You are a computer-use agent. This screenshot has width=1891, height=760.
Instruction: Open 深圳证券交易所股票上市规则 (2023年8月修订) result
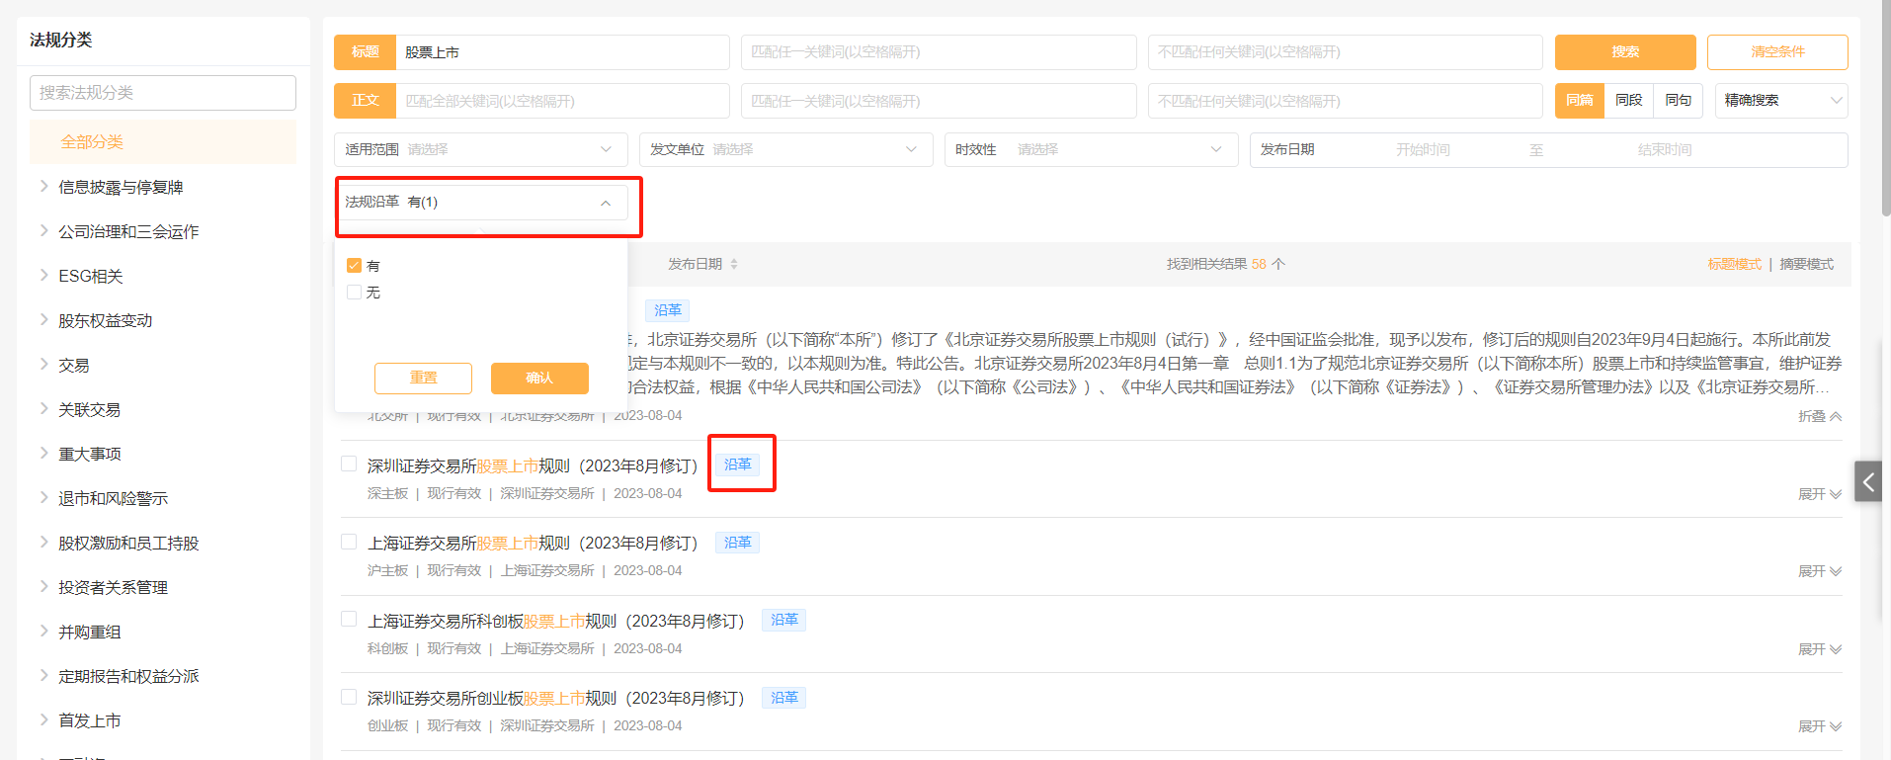point(533,465)
